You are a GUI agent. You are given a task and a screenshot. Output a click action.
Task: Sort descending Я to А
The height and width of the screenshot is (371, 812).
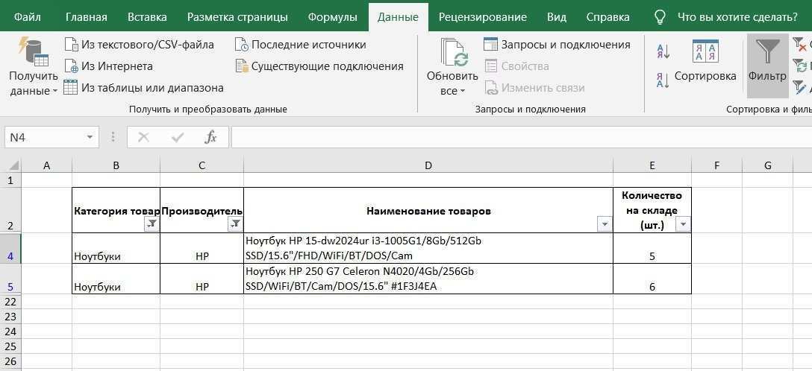(x=663, y=80)
